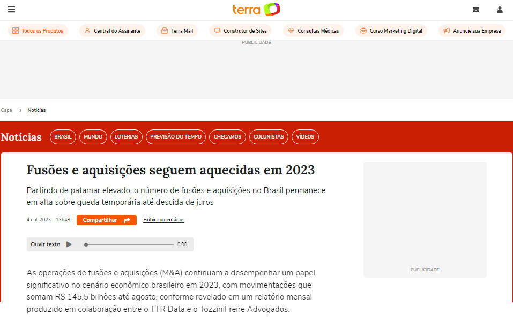
Task: Open the hamburger menu icon
Action: tap(12, 10)
